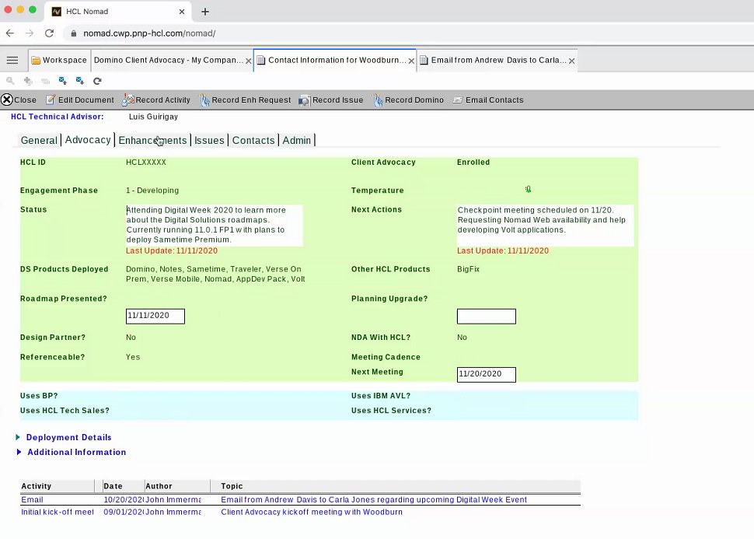Open Client Advocacy kickoff meeting topic link

click(x=312, y=512)
